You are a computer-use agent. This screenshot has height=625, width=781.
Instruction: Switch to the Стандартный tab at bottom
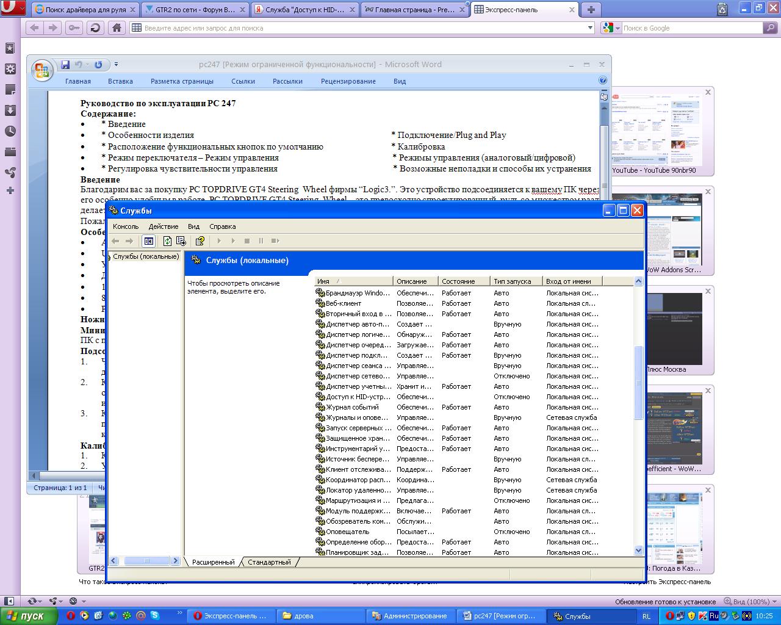pos(269,562)
